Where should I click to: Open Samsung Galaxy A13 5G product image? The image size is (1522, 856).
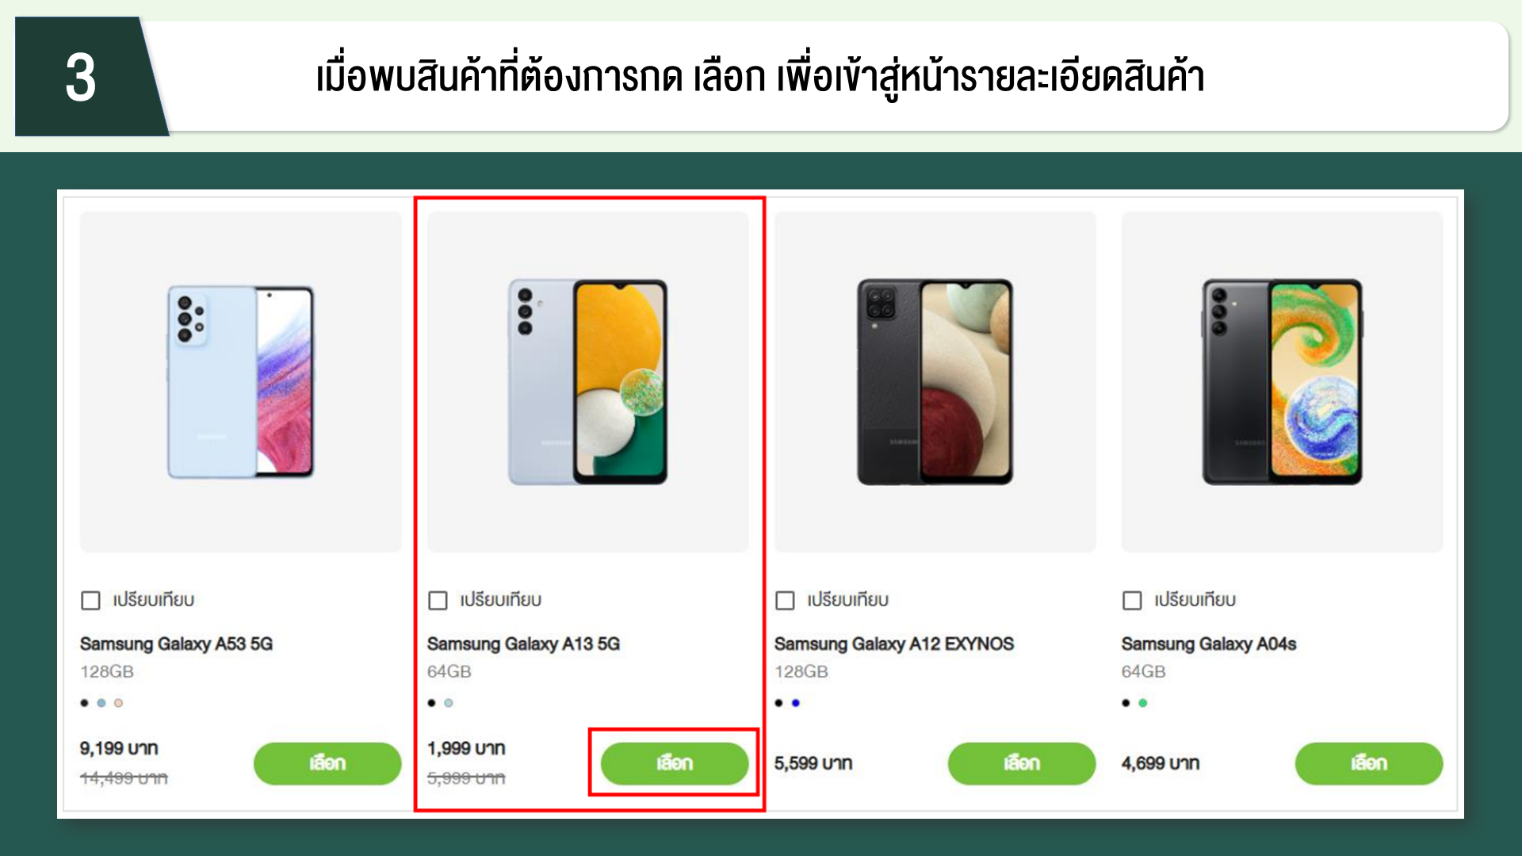(x=587, y=381)
